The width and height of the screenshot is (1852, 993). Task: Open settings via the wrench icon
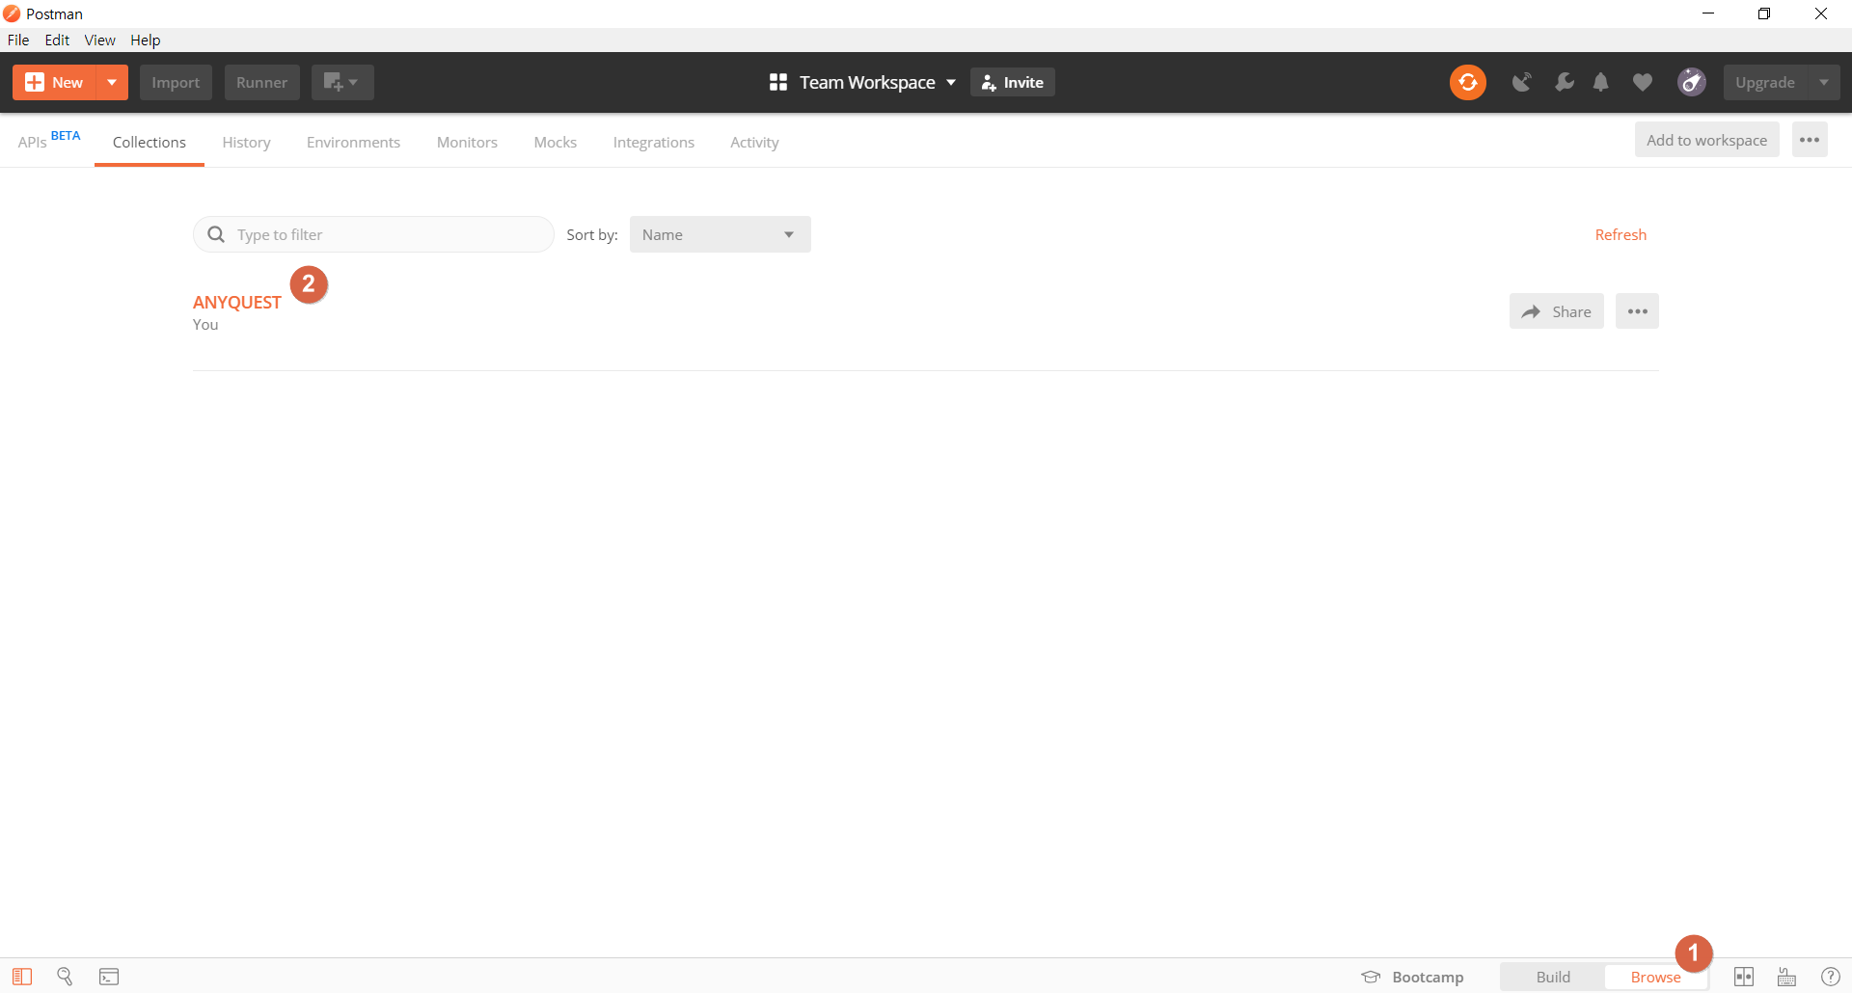[x=1564, y=83]
